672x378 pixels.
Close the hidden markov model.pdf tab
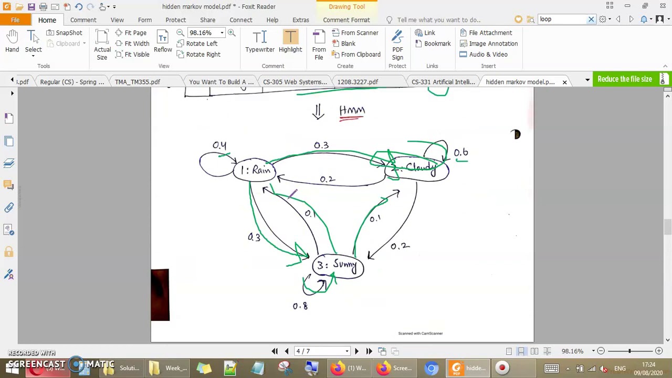(x=564, y=82)
